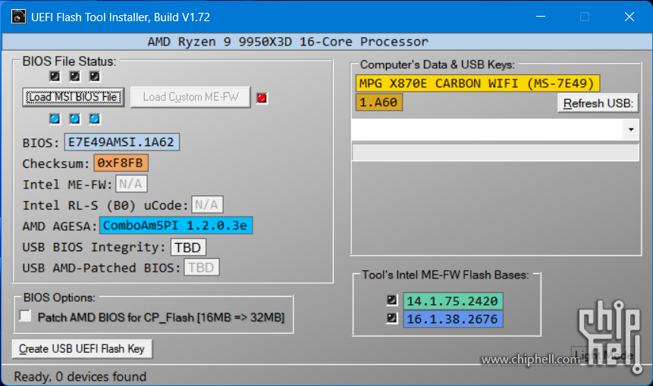
Task: Open the USB keys dropdown list
Action: pyautogui.click(x=631, y=129)
